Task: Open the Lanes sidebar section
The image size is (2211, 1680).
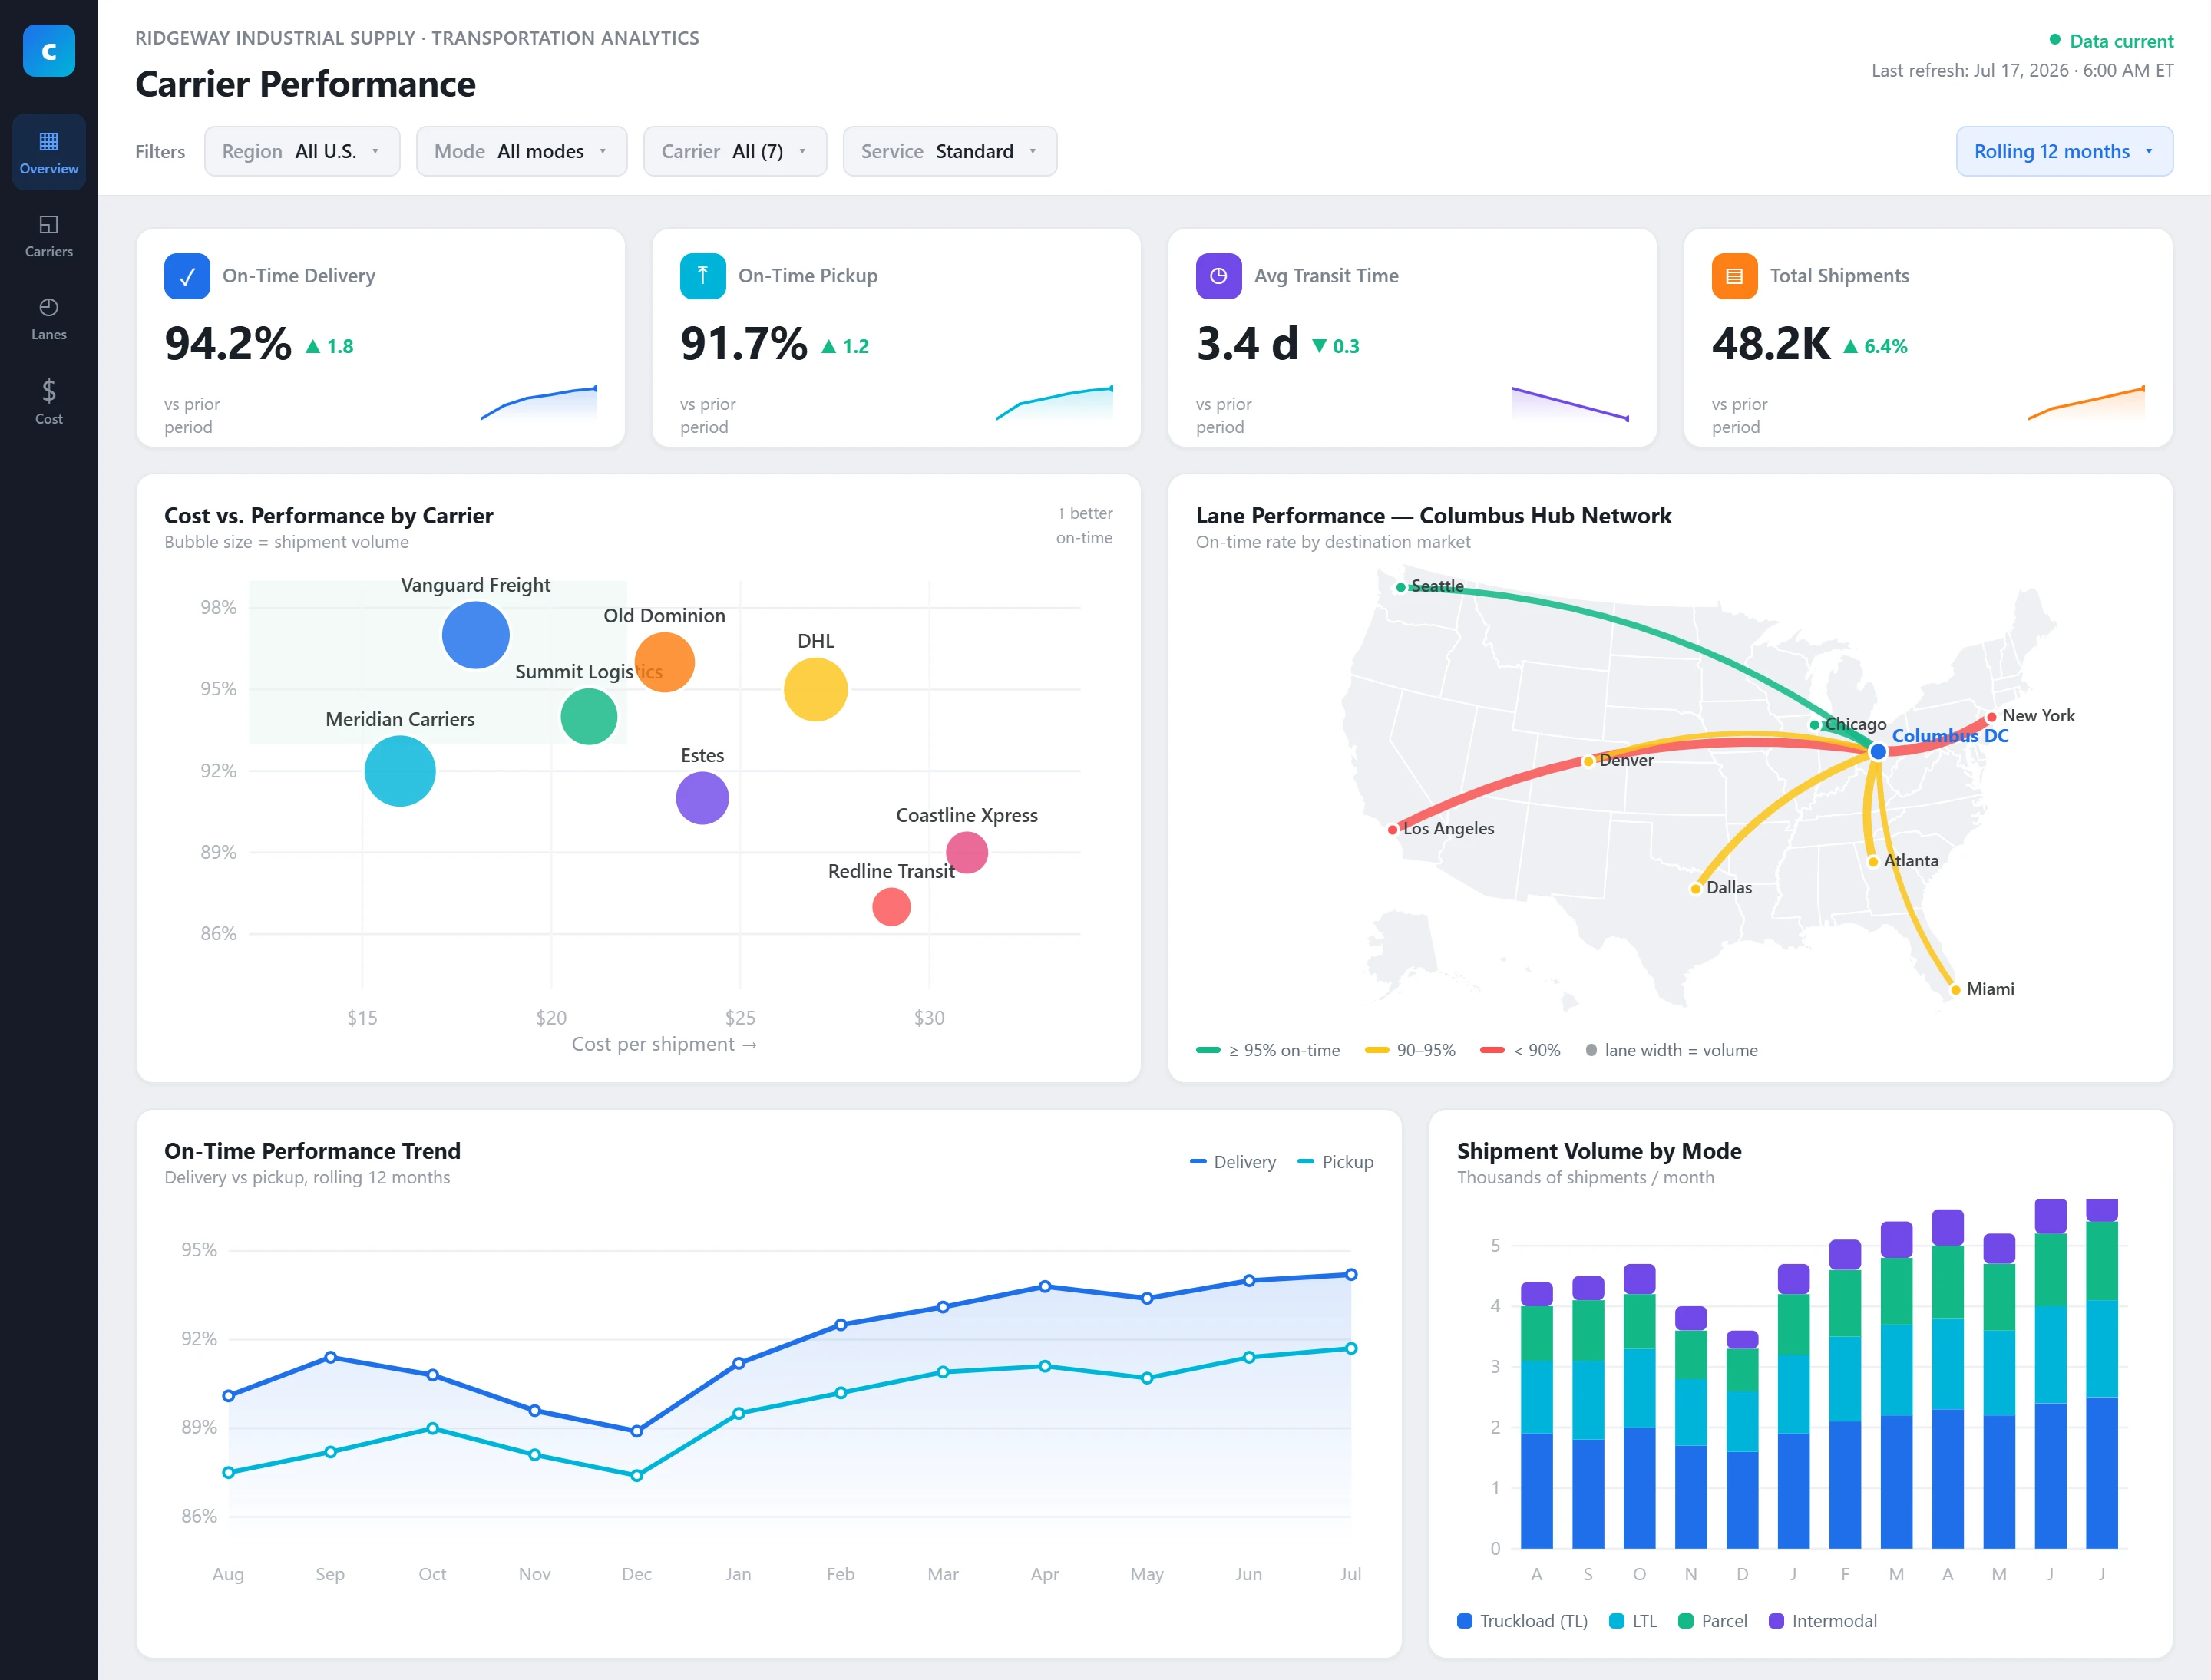Action: (x=48, y=319)
